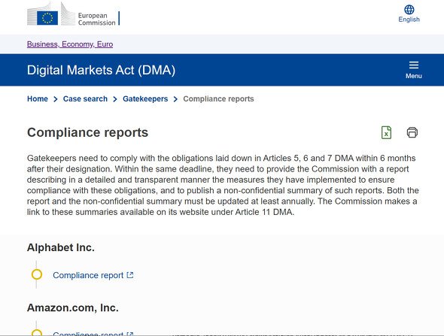Select the yellow timeline circle under Alphabet Inc.
444x336 pixels.
click(x=37, y=274)
